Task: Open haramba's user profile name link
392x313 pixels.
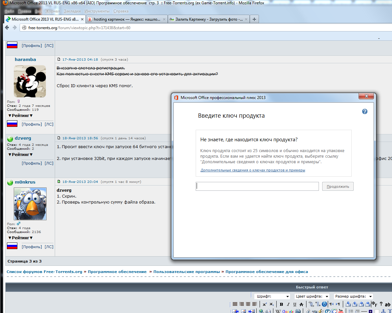Action: coord(25,60)
